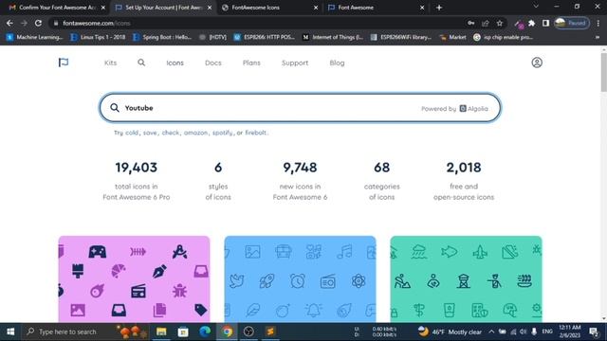Image resolution: width=607 pixels, height=341 pixels.
Task: Open File Explorer from the taskbar
Action: pos(161,332)
